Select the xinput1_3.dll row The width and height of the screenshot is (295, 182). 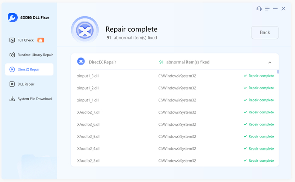[174, 76]
